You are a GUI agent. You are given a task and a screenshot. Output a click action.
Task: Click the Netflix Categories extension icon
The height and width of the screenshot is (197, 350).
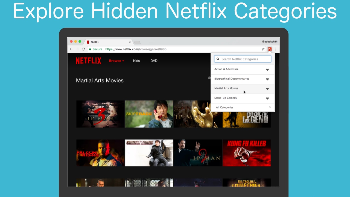tap(270, 49)
